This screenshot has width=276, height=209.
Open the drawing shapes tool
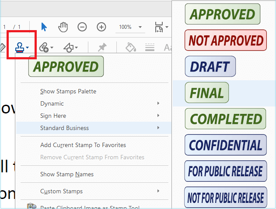tap(70, 47)
